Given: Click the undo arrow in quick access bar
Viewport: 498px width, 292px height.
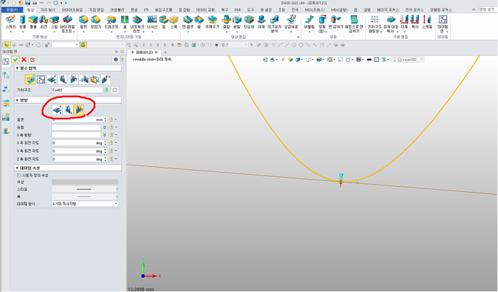Looking at the screenshot, I should point(41,3).
